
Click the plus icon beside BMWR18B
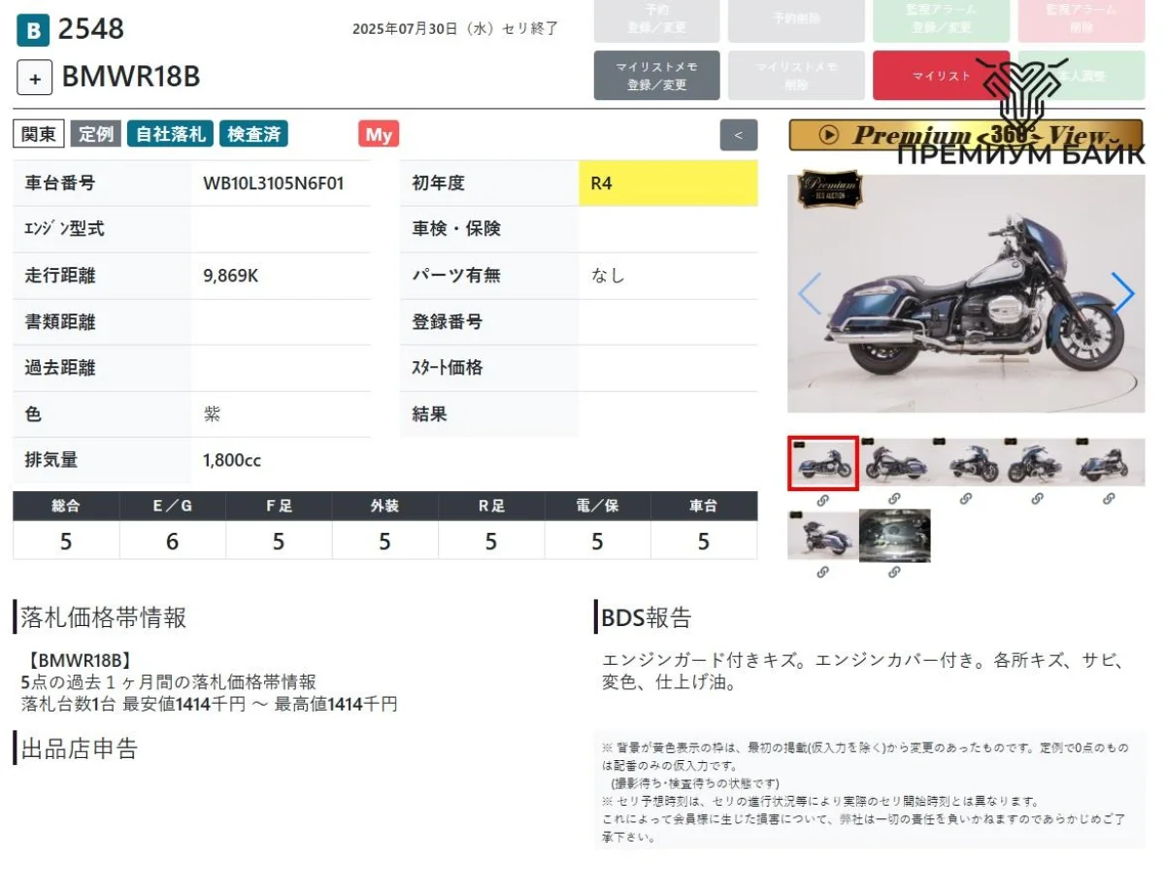coord(35,78)
